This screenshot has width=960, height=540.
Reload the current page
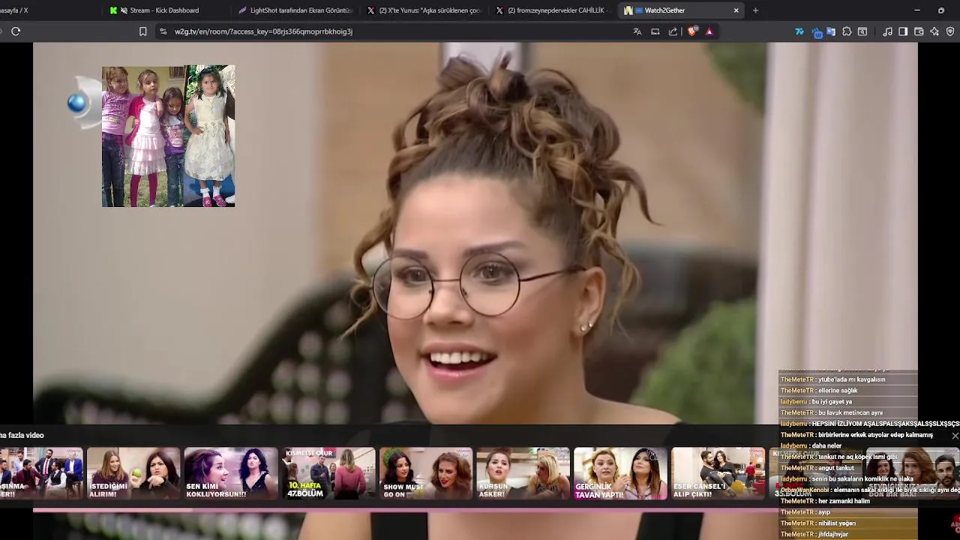pos(16,31)
